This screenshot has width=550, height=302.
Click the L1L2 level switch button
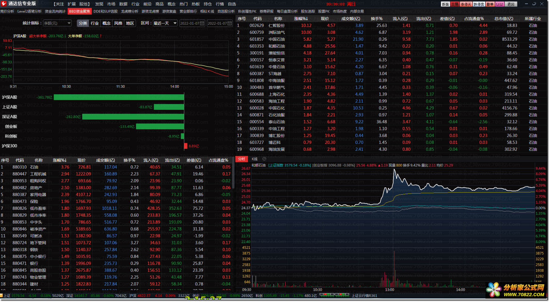tap(499, 4)
